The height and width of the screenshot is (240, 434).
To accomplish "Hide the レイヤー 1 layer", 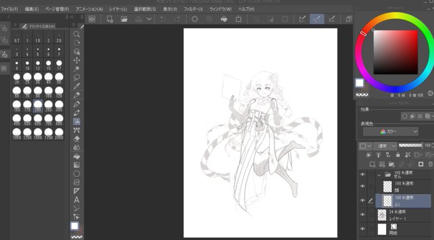I will 363,215.
